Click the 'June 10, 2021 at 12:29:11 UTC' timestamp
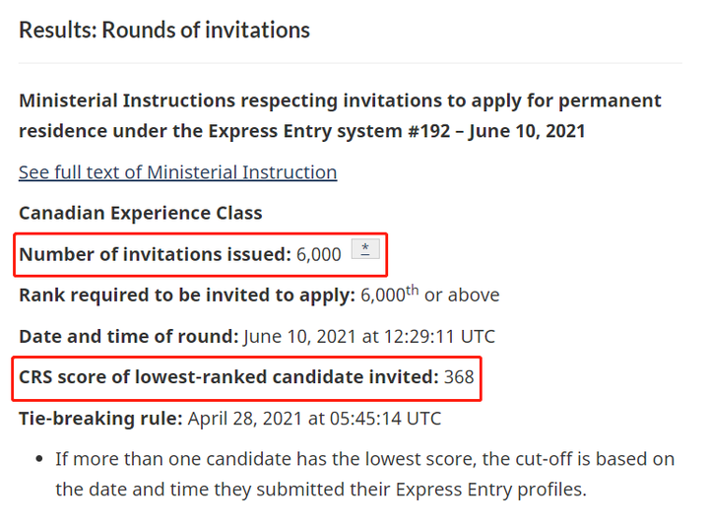Image resolution: width=709 pixels, height=528 pixels. point(369,337)
